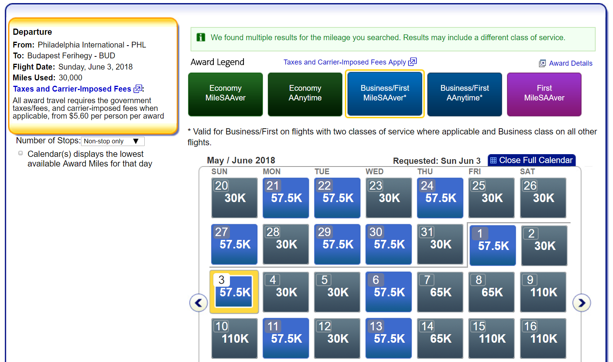
Task: Select the Economy AAnytime award tab
Action: coord(305,93)
